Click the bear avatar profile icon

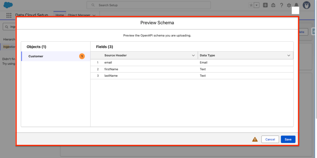pyautogui.click(x=306, y=5)
